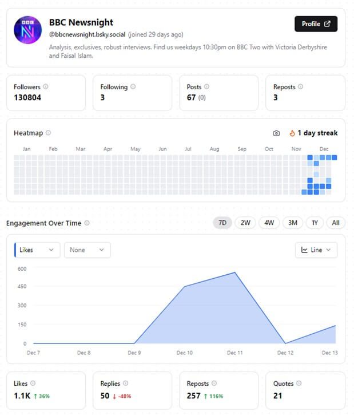Click the Followers count 130804
This screenshot has width=354, height=415.
click(x=27, y=97)
